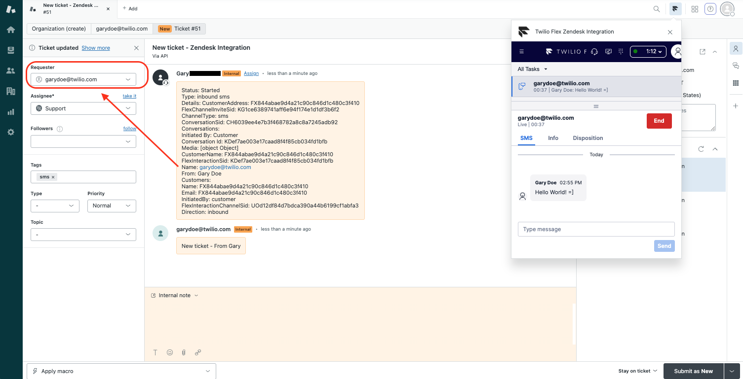This screenshot has width=743, height=379.
Task: Select the New Ticket #51 breadcrumb tab
Action: click(179, 29)
